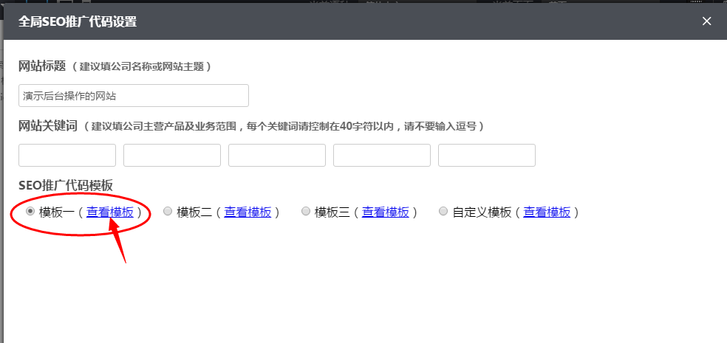Focus the fifth keyword input box
Viewport: 727px width, 343px height.
[487, 156]
